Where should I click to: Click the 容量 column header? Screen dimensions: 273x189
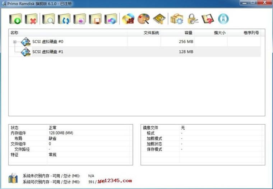(x=177, y=33)
